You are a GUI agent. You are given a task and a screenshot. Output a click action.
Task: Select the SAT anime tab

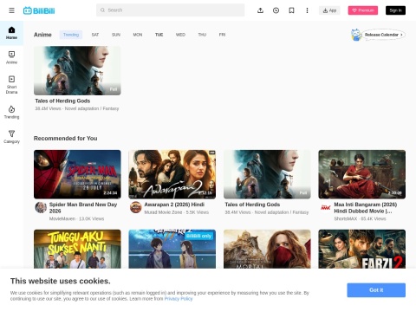point(95,35)
